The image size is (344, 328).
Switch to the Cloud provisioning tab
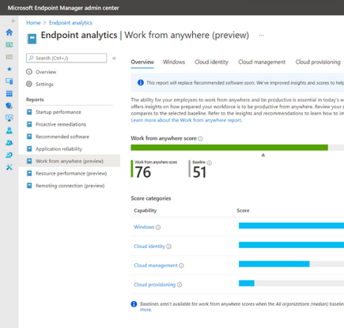pyautogui.click(x=318, y=62)
